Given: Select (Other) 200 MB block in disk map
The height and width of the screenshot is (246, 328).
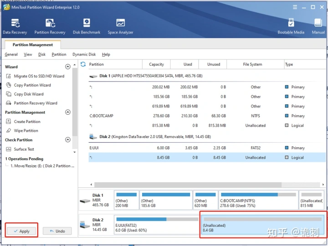Looking at the screenshot, I should tap(126, 200).
